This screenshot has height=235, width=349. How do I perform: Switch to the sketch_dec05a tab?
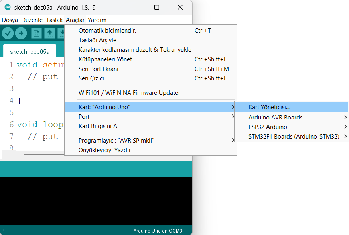pos(30,52)
